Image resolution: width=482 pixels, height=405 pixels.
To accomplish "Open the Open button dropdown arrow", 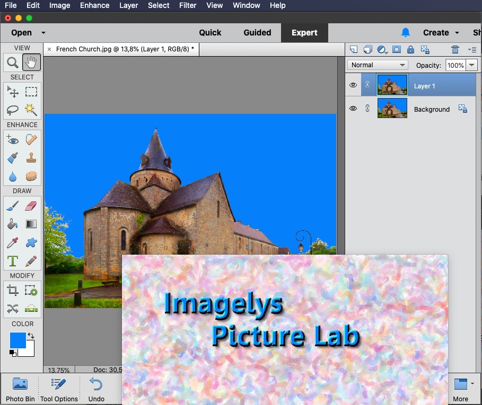I will pos(43,32).
